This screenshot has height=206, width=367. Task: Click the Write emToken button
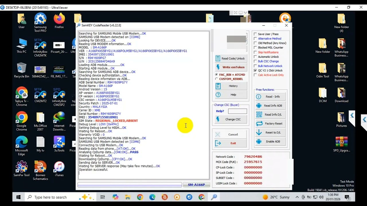[231, 67]
